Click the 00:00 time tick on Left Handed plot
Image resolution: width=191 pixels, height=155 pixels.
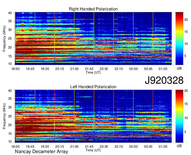(x=133, y=147)
